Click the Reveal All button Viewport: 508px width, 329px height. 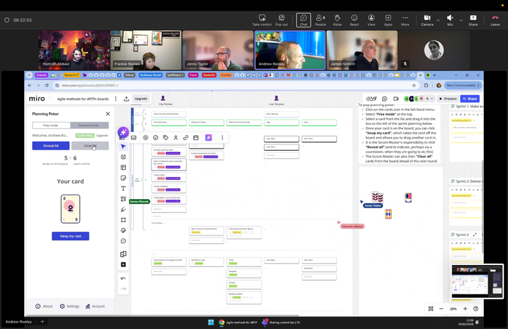click(x=51, y=146)
